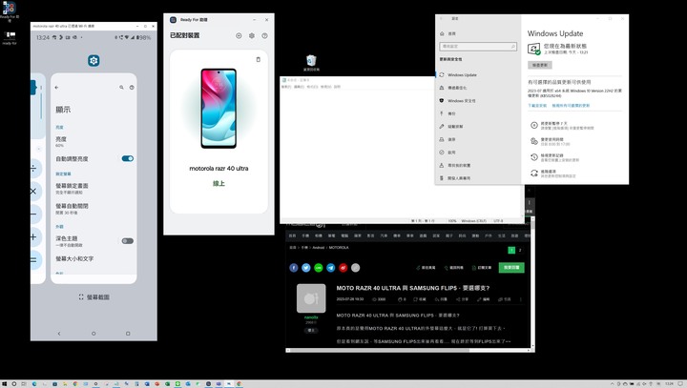Click the taskbar clock showing 13:24
The height and width of the screenshot is (388, 687).
[x=669, y=383]
